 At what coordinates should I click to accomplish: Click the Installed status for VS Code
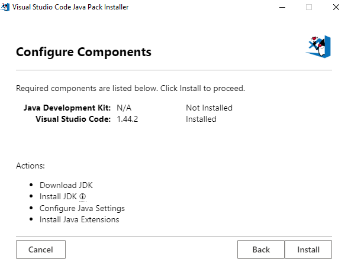201,119
